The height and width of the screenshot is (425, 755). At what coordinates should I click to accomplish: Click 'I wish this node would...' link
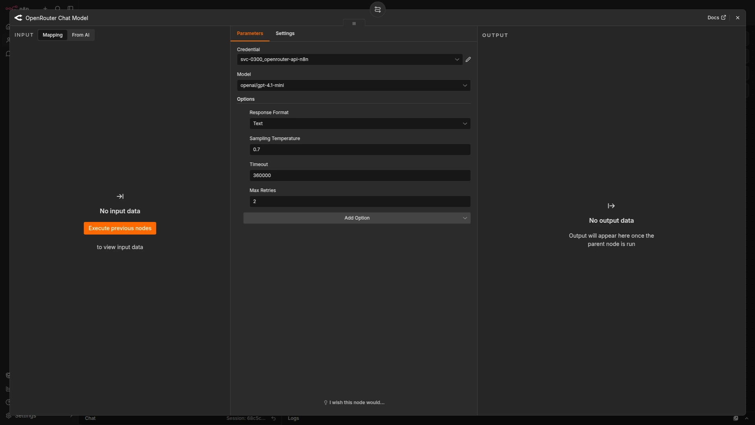point(354,403)
